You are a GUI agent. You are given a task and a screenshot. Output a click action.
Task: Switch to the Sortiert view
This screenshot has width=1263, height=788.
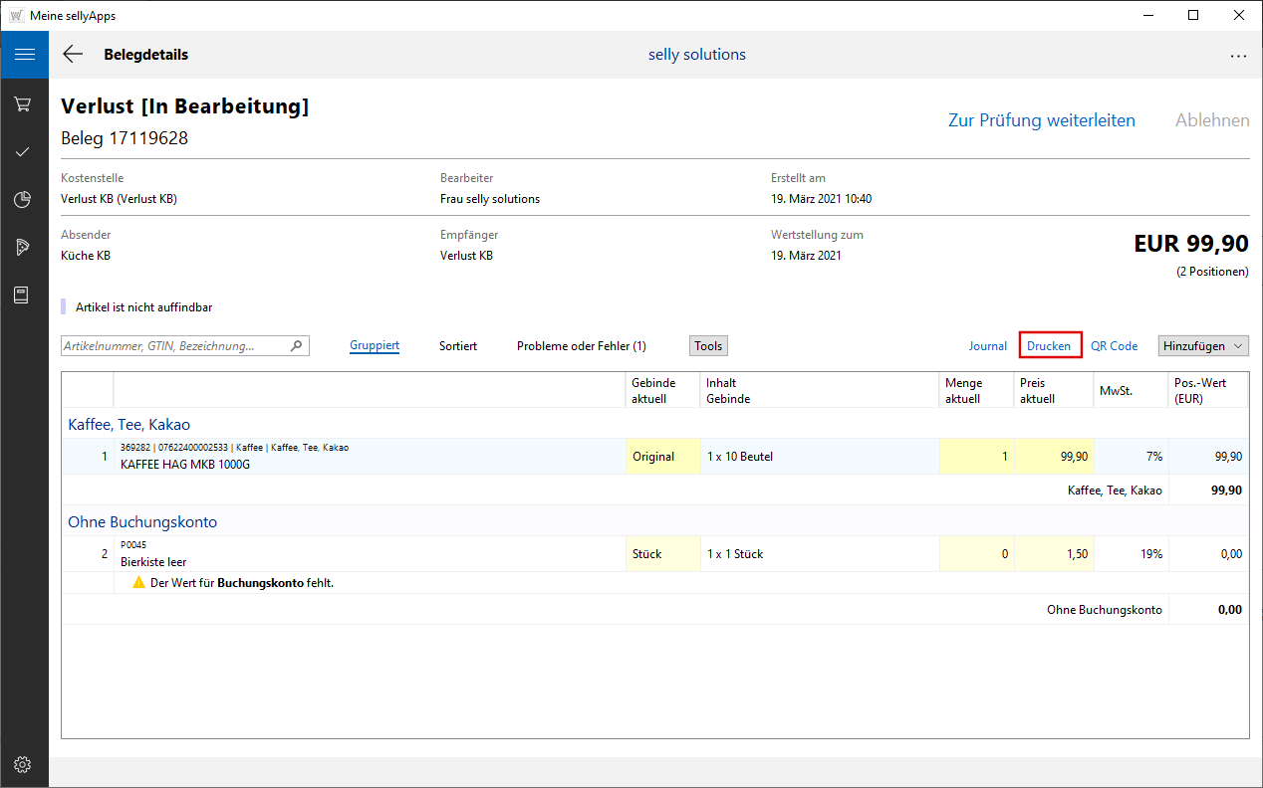[458, 346]
